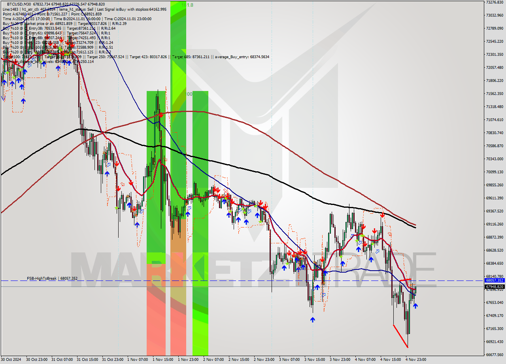Click the 3 Nov 07:00 time label
The width and height of the screenshot is (506, 364).
[x=290, y=360]
